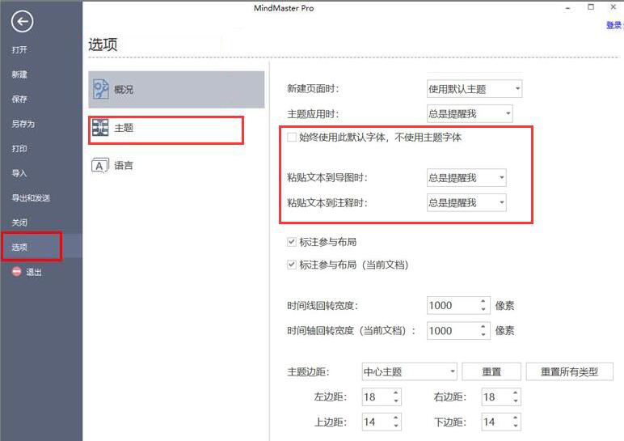
Task: Enable 始终使用此默认字体 checkbox
Action: tap(292, 138)
